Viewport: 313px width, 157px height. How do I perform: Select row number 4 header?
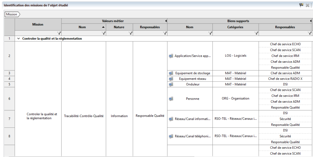[x=9, y=79]
